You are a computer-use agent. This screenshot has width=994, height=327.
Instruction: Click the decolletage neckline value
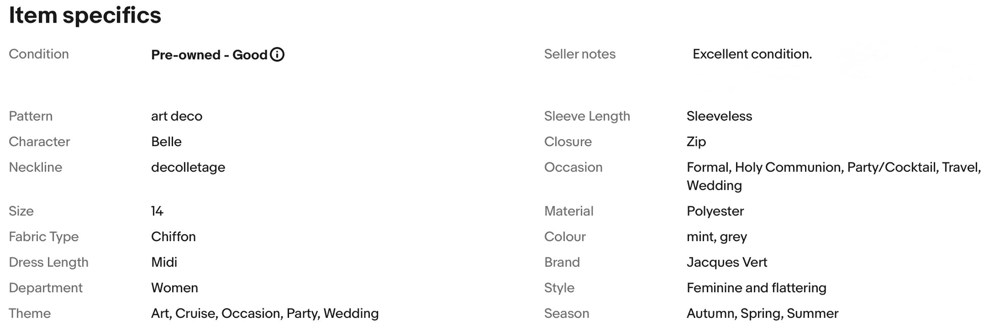[188, 168]
